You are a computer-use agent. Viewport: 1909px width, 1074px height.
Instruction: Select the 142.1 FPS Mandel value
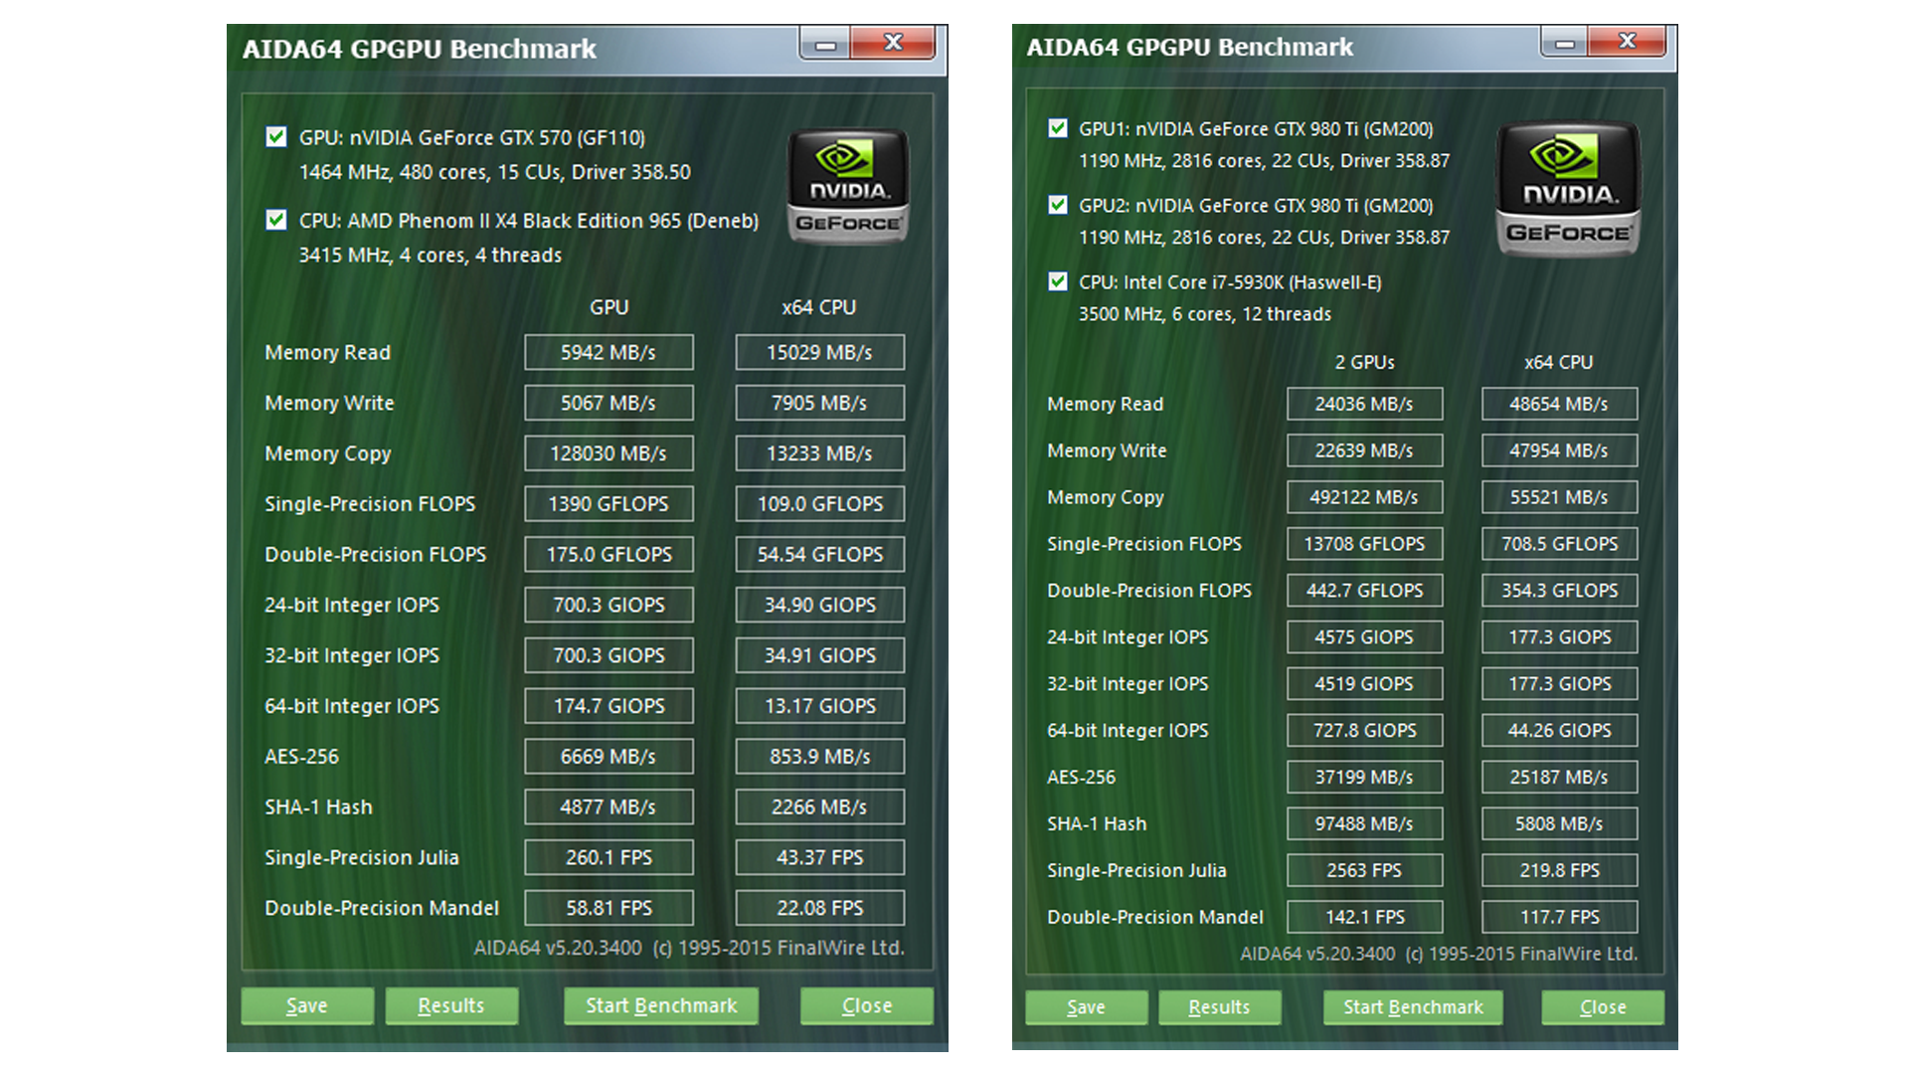(x=1364, y=917)
